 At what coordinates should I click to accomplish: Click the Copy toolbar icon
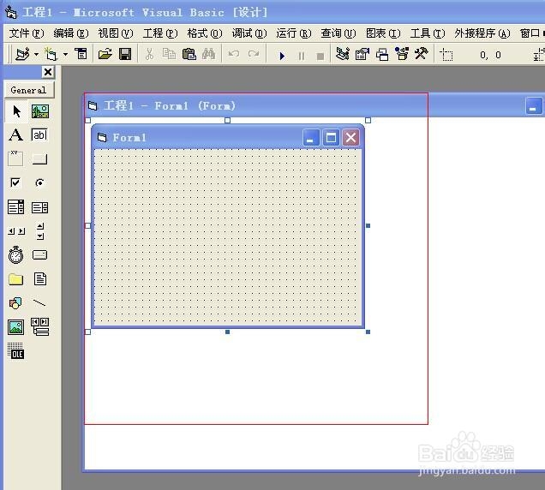(170, 54)
